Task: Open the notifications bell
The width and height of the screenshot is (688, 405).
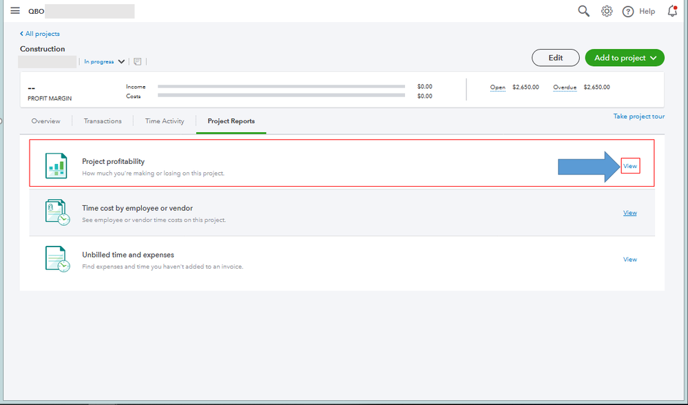Action: tap(671, 11)
